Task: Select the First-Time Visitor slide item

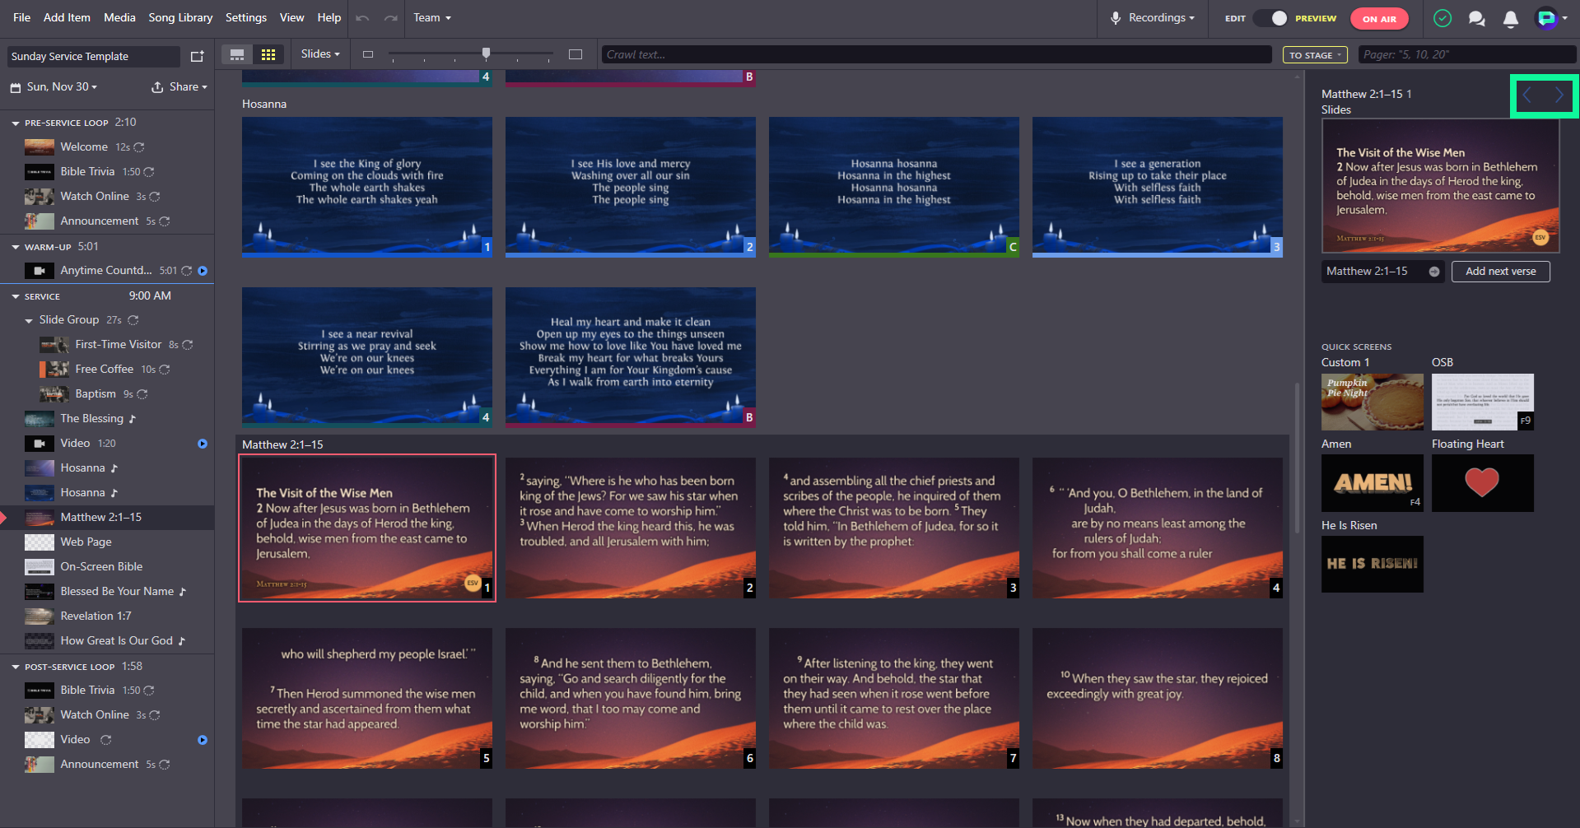Action: (107, 345)
